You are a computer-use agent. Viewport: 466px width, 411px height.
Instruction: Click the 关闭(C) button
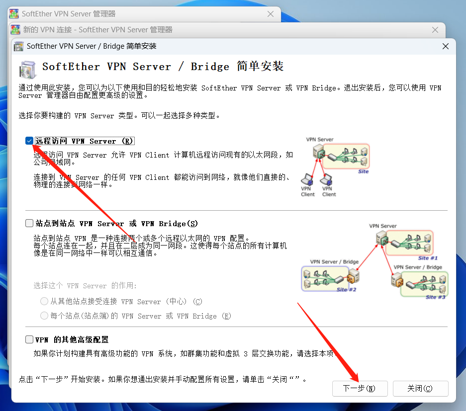(x=420, y=389)
